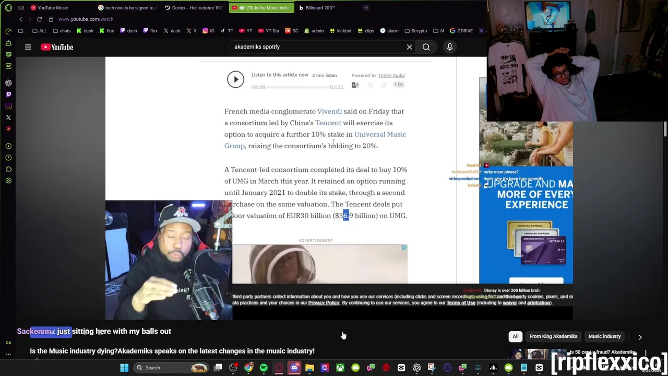Select the 'All' filter chip
Viewport: 668px width, 376px height.
[x=515, y=336]
